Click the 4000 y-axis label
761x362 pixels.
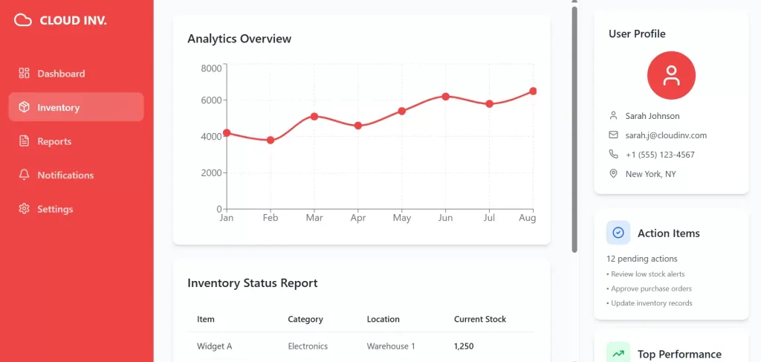pos(211,136)
